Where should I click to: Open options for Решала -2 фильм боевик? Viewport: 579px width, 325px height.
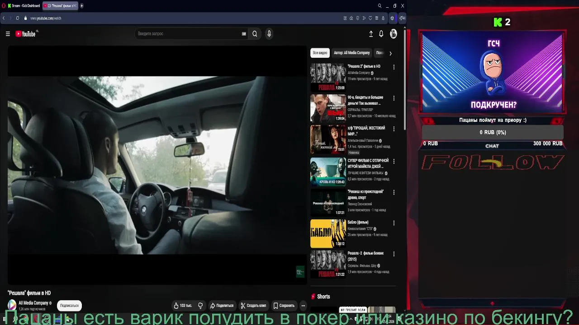pyautogui.click(x=394, y=254)
